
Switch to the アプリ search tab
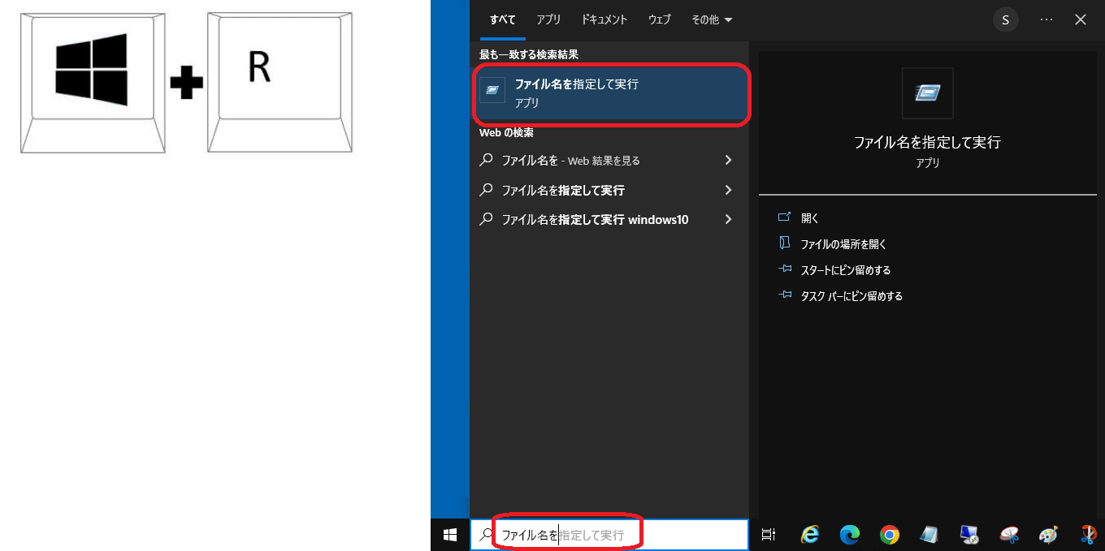pos(548,20)
